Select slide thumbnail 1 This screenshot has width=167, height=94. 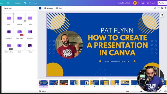click(x=44, y=83)
